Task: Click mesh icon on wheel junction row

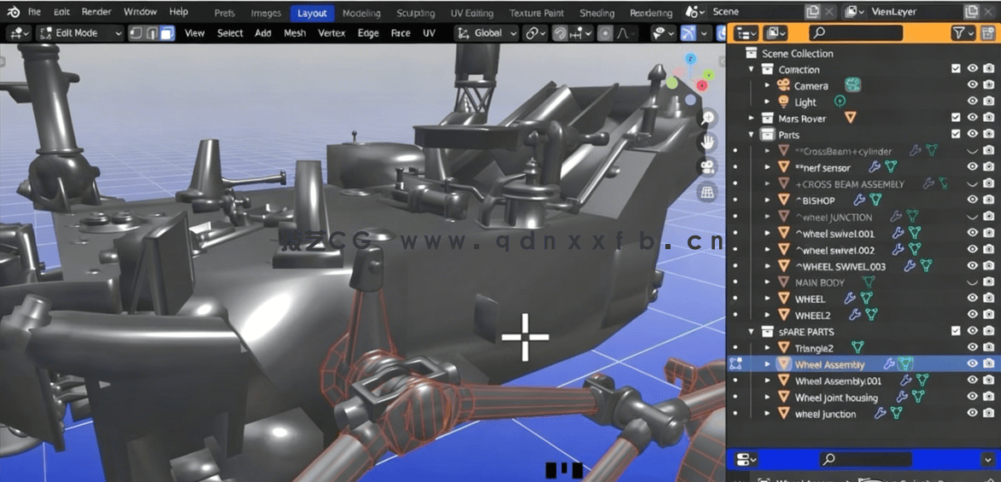Action: click(x=896, y=414)
